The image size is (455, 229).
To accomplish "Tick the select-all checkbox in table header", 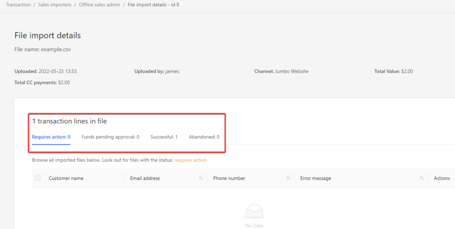I will [38, 178].
